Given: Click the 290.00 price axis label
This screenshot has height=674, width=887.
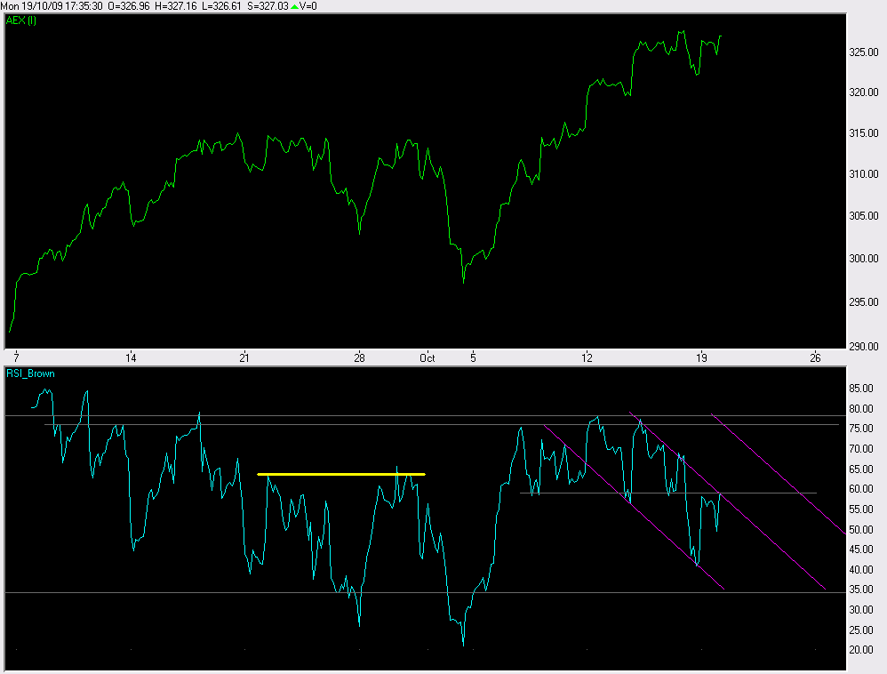Looking at the screenshot, I should [x=863, y=346].
